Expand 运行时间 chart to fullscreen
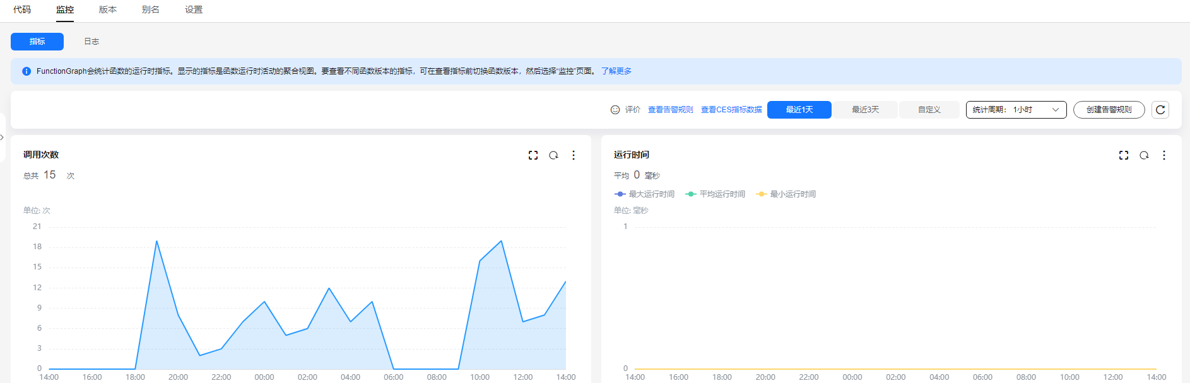1190x383 pixels. click(x=1124, y=155)
